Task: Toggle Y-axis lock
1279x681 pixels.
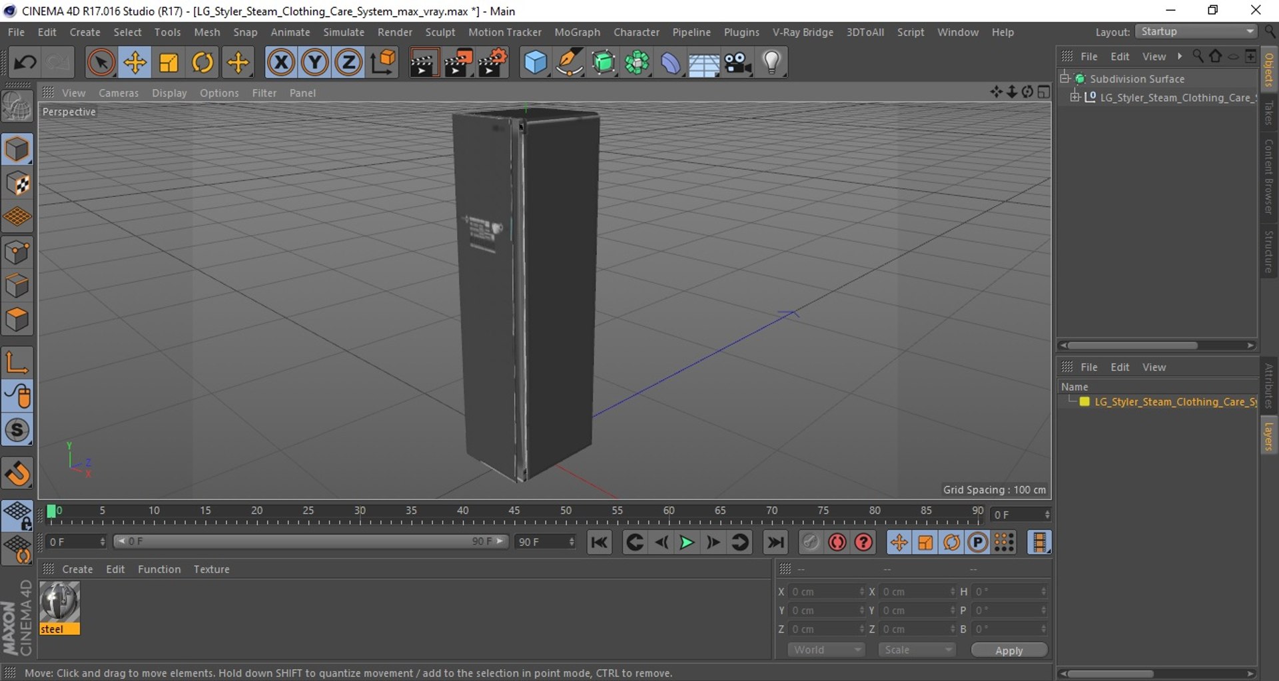Action: click(314, 63)
